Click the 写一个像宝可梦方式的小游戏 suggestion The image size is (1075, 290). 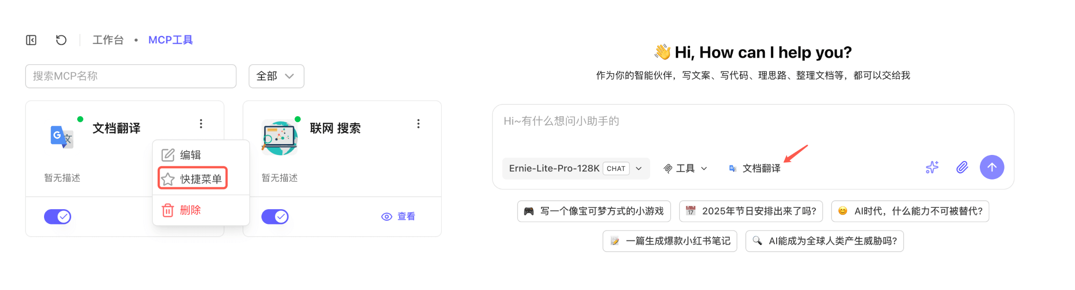tap(594, 211)
